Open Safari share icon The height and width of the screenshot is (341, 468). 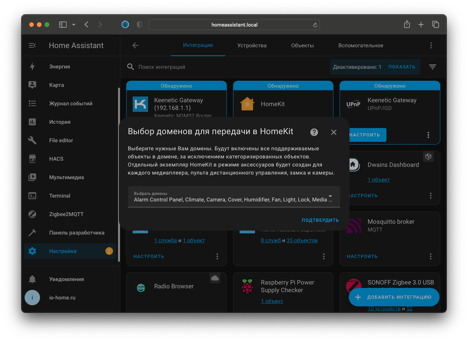pos(407,24)
